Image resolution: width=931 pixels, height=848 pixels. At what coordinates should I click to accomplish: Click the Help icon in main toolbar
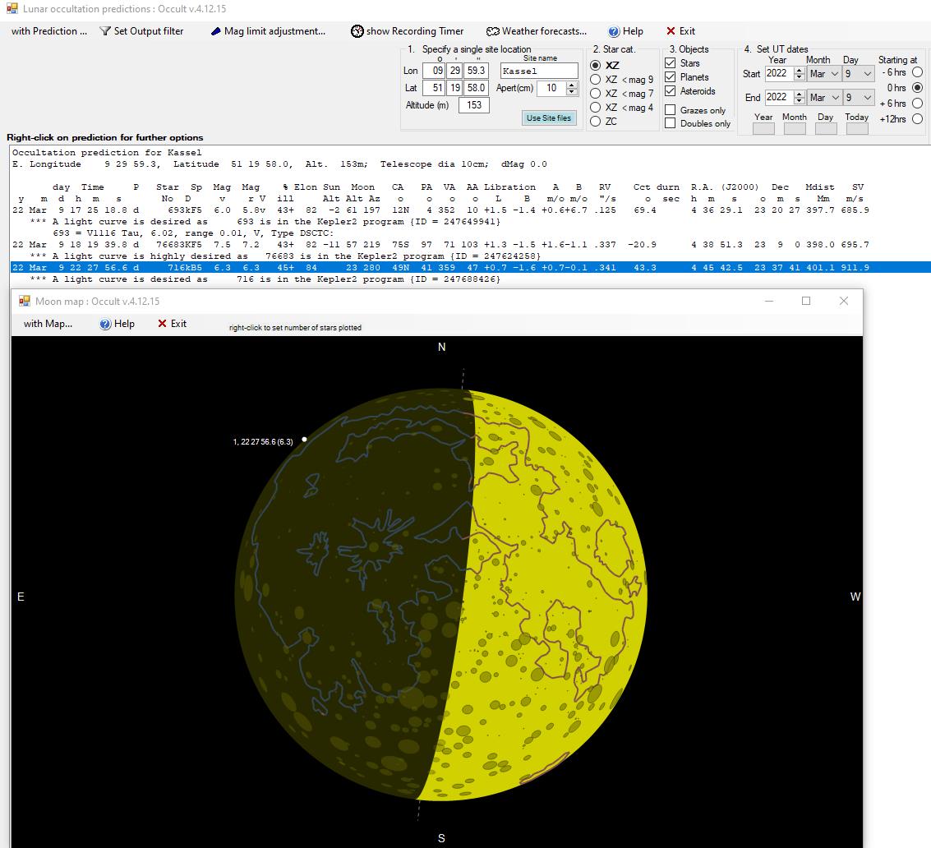614,31
